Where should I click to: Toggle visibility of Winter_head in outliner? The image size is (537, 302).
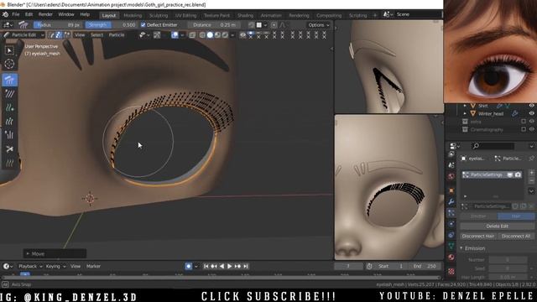(531, 113)
